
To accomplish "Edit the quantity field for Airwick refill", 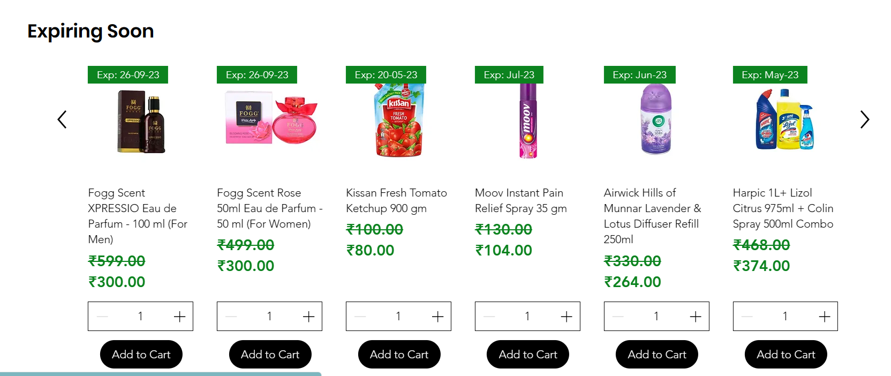I will click(x=656, y=317).
